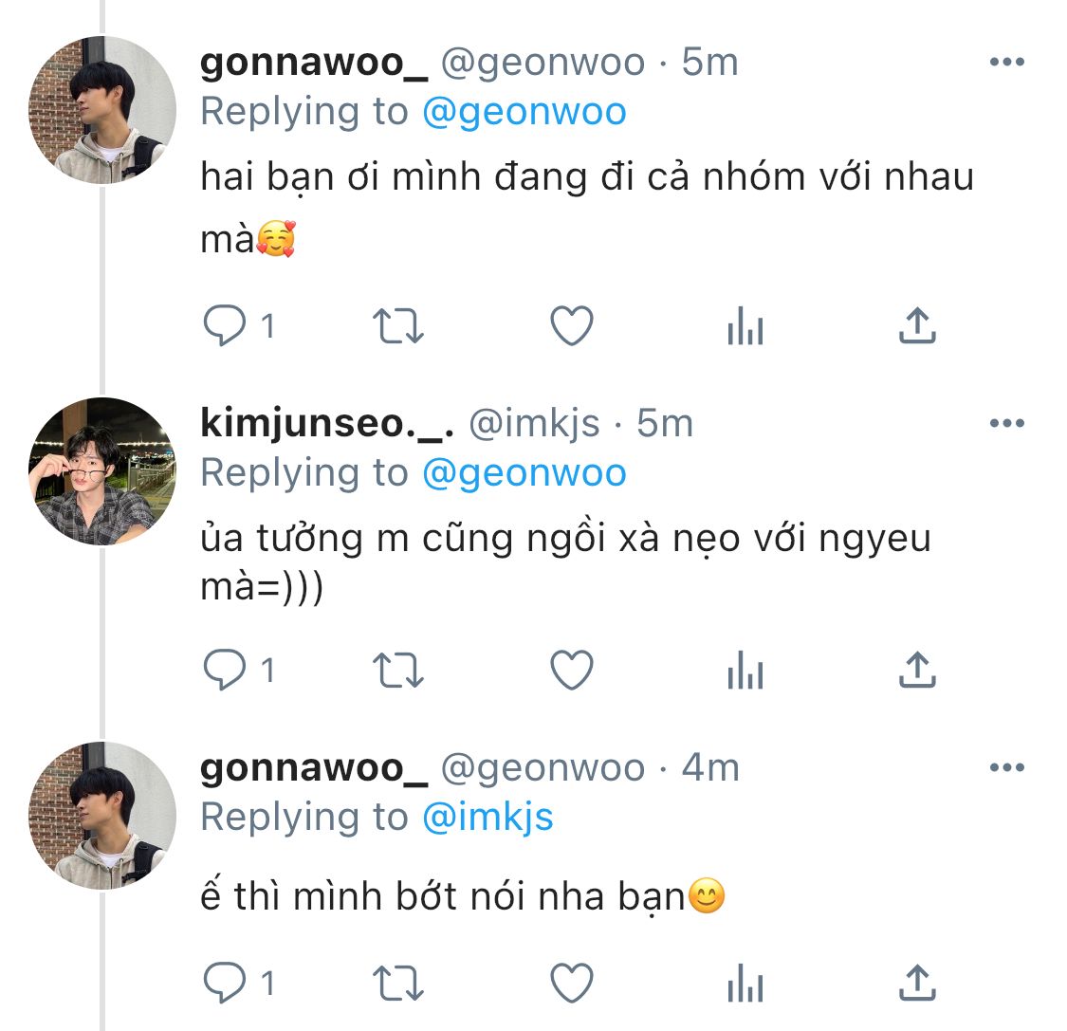Open more options on the last tweet
This screenshot has width=1067, height=1031.
[x=1006, y=767]
